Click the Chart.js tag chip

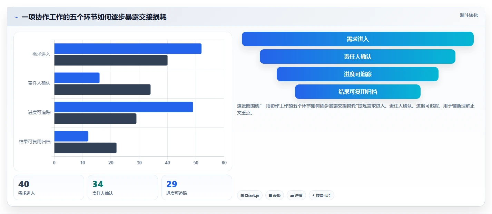(250, 195)
